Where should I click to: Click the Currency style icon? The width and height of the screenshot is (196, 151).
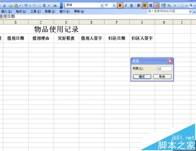(163, 5)
